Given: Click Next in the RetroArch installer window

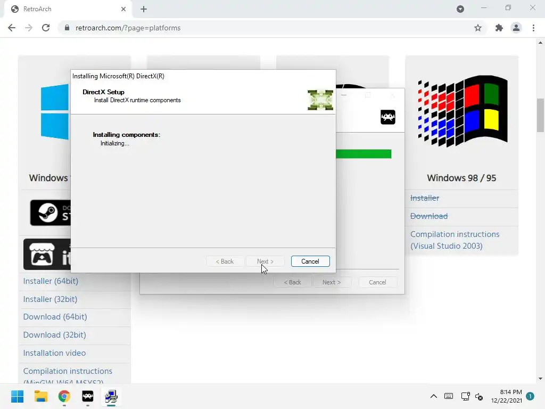Looking at the screenshot, I should tap(332, 282).
